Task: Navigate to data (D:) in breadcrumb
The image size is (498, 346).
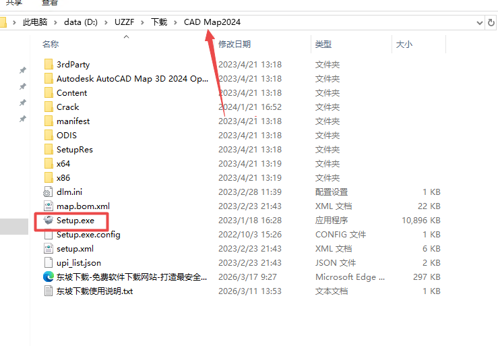Action: [x=81, y=22]
